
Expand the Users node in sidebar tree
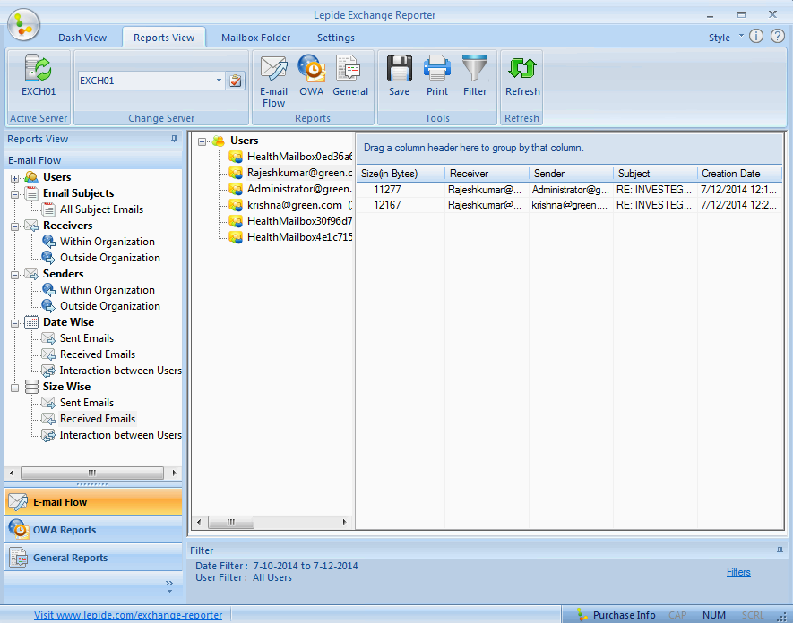(14, 178)
